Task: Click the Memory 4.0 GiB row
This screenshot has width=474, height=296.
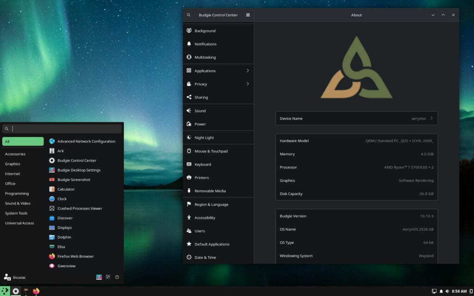Action: point(356,154)
